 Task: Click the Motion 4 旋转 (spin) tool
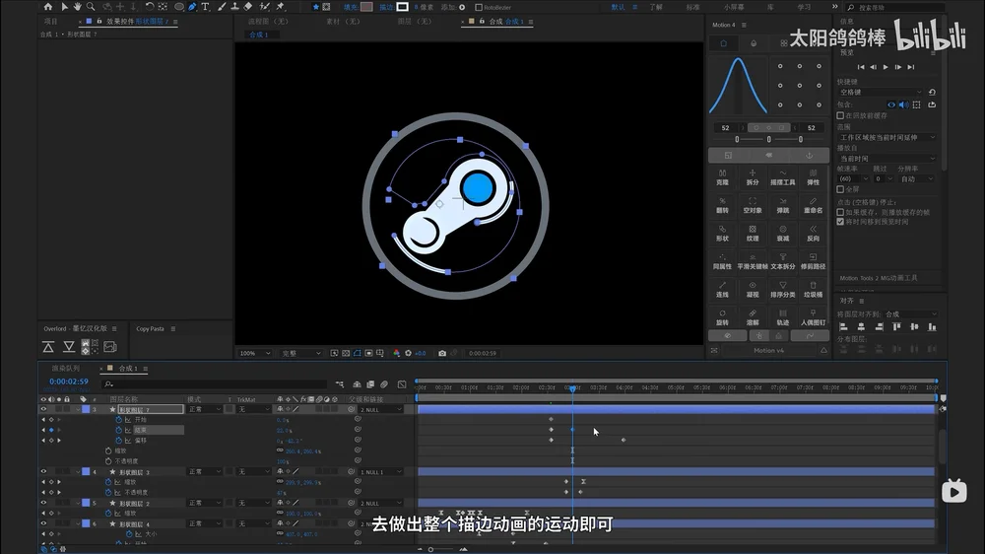[722, 317]
